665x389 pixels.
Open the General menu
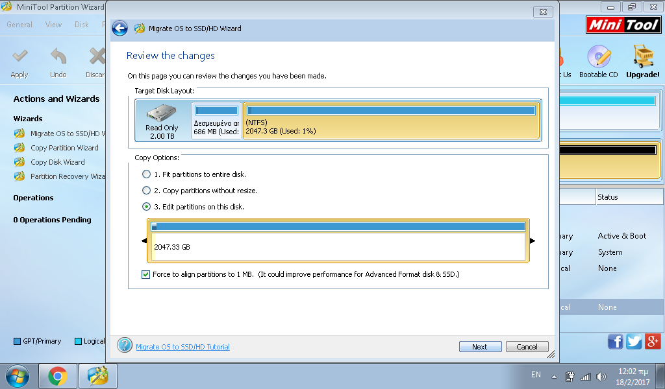pos(19,25)
